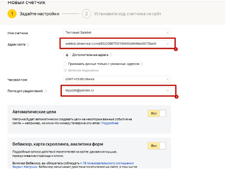Select step 1 Задайте настройки
This screenshot has width=227, height=173.
[33, 14]
